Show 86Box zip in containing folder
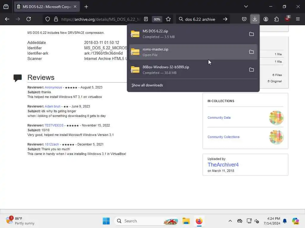This screenshot has height=228, width=305. click(x=251, y=70)
